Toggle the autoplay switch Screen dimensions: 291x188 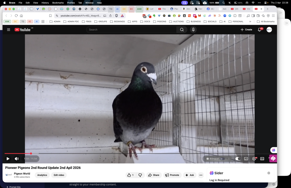pos(238,159)
